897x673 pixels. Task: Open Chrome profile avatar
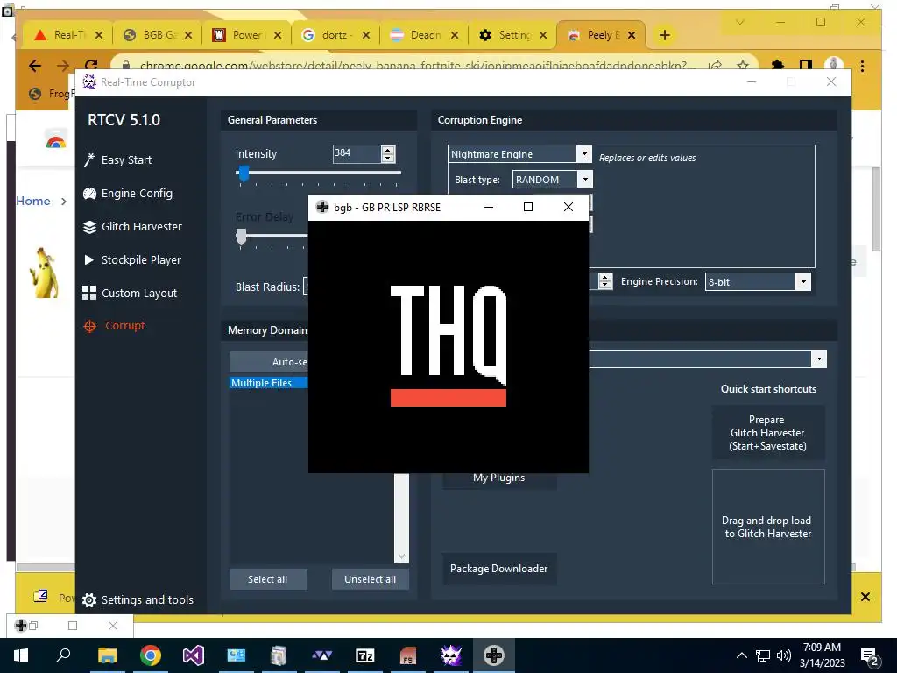pyautogui.click(x=834, y=64)
